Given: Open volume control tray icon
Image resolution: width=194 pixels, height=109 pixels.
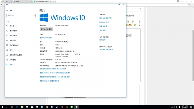Looking at the screenshot, I should (x=174, y=107).
